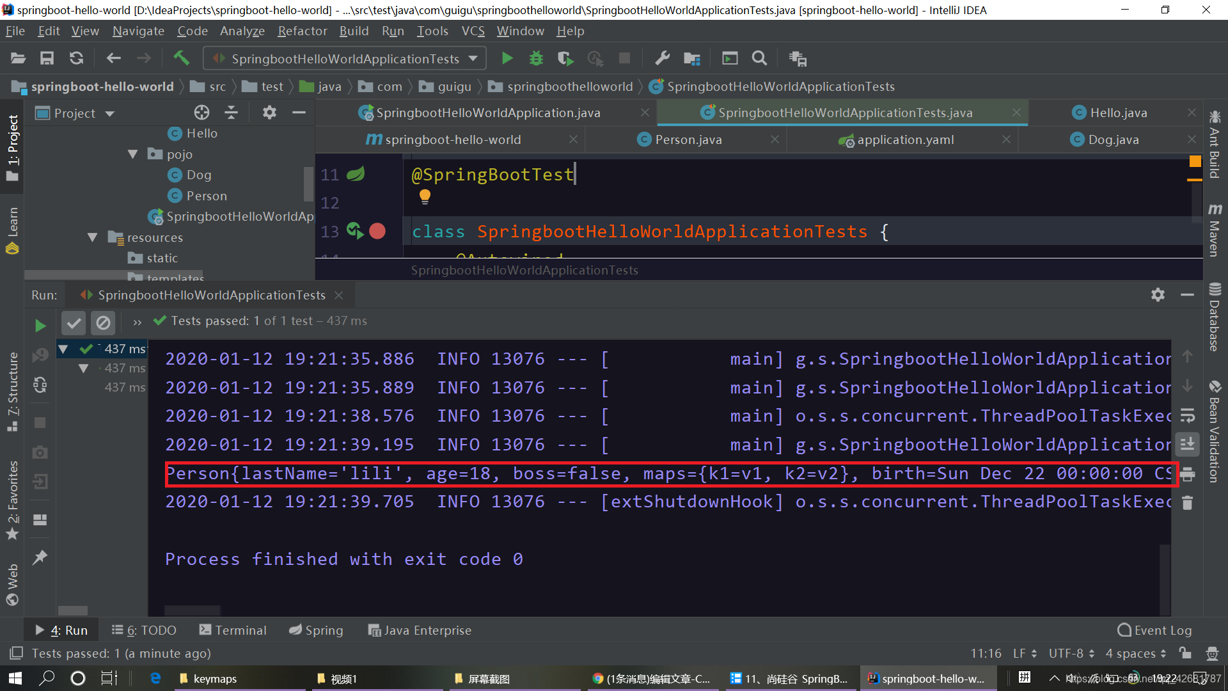Collapse the pojo folder in tree

coord(133,154)
